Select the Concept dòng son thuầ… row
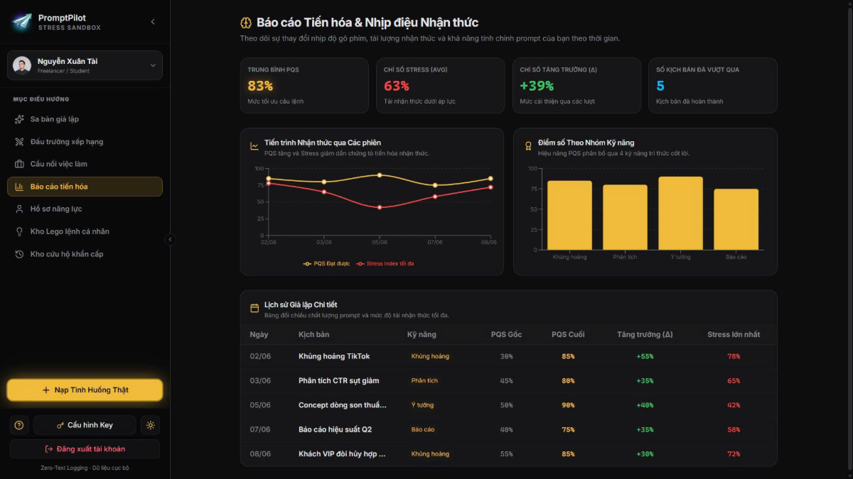Viewport: 853px width, 479px height. [508, 405]
